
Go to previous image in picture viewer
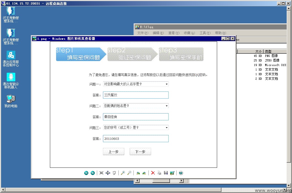tap(86, 173)
